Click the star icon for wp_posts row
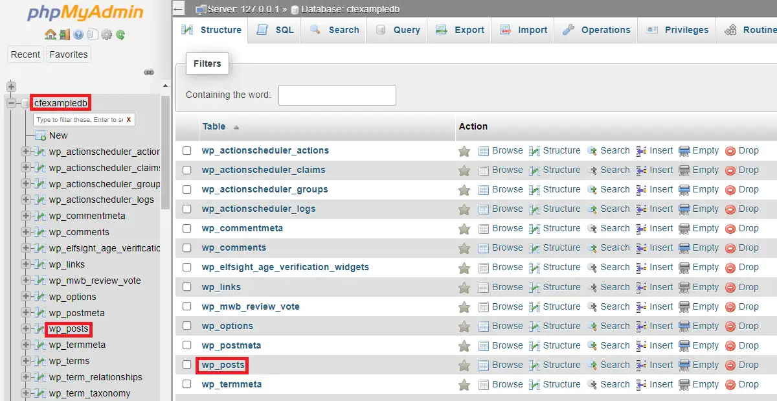This screenshot has width=777, height=401. [x=464, y=365]
